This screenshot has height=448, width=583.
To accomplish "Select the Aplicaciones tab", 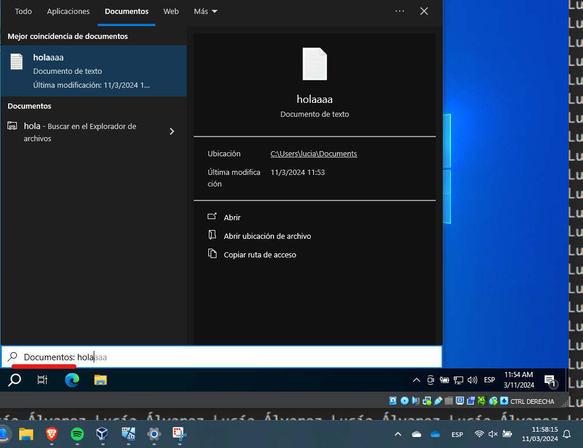I will point(68,11).
